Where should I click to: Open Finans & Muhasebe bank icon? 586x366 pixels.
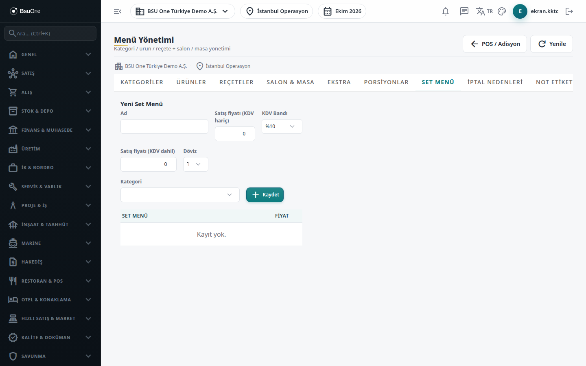13,130
